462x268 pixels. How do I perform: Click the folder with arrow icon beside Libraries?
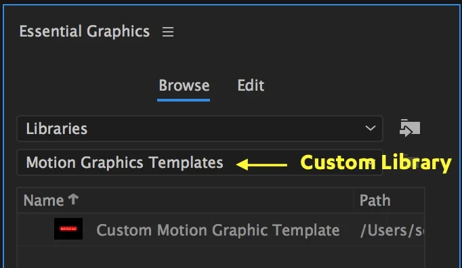pos(410,128)
